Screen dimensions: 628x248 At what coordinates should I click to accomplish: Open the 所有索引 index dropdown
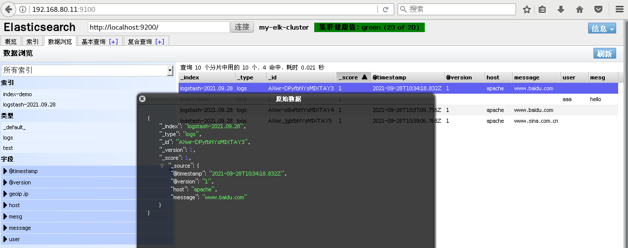click(87, 71)
